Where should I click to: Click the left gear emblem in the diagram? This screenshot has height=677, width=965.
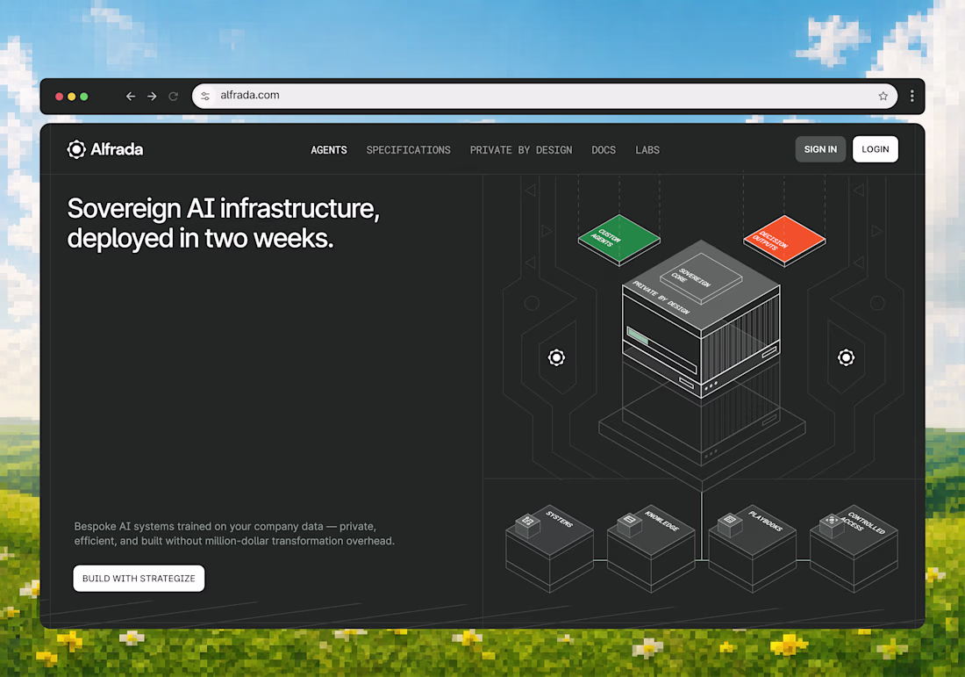556,357
